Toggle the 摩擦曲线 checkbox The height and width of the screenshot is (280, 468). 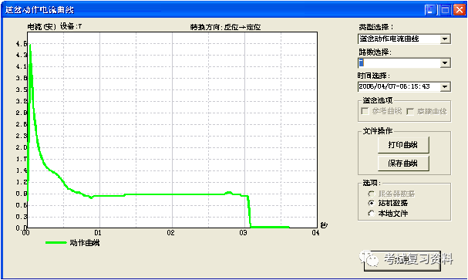pos(410,111)
